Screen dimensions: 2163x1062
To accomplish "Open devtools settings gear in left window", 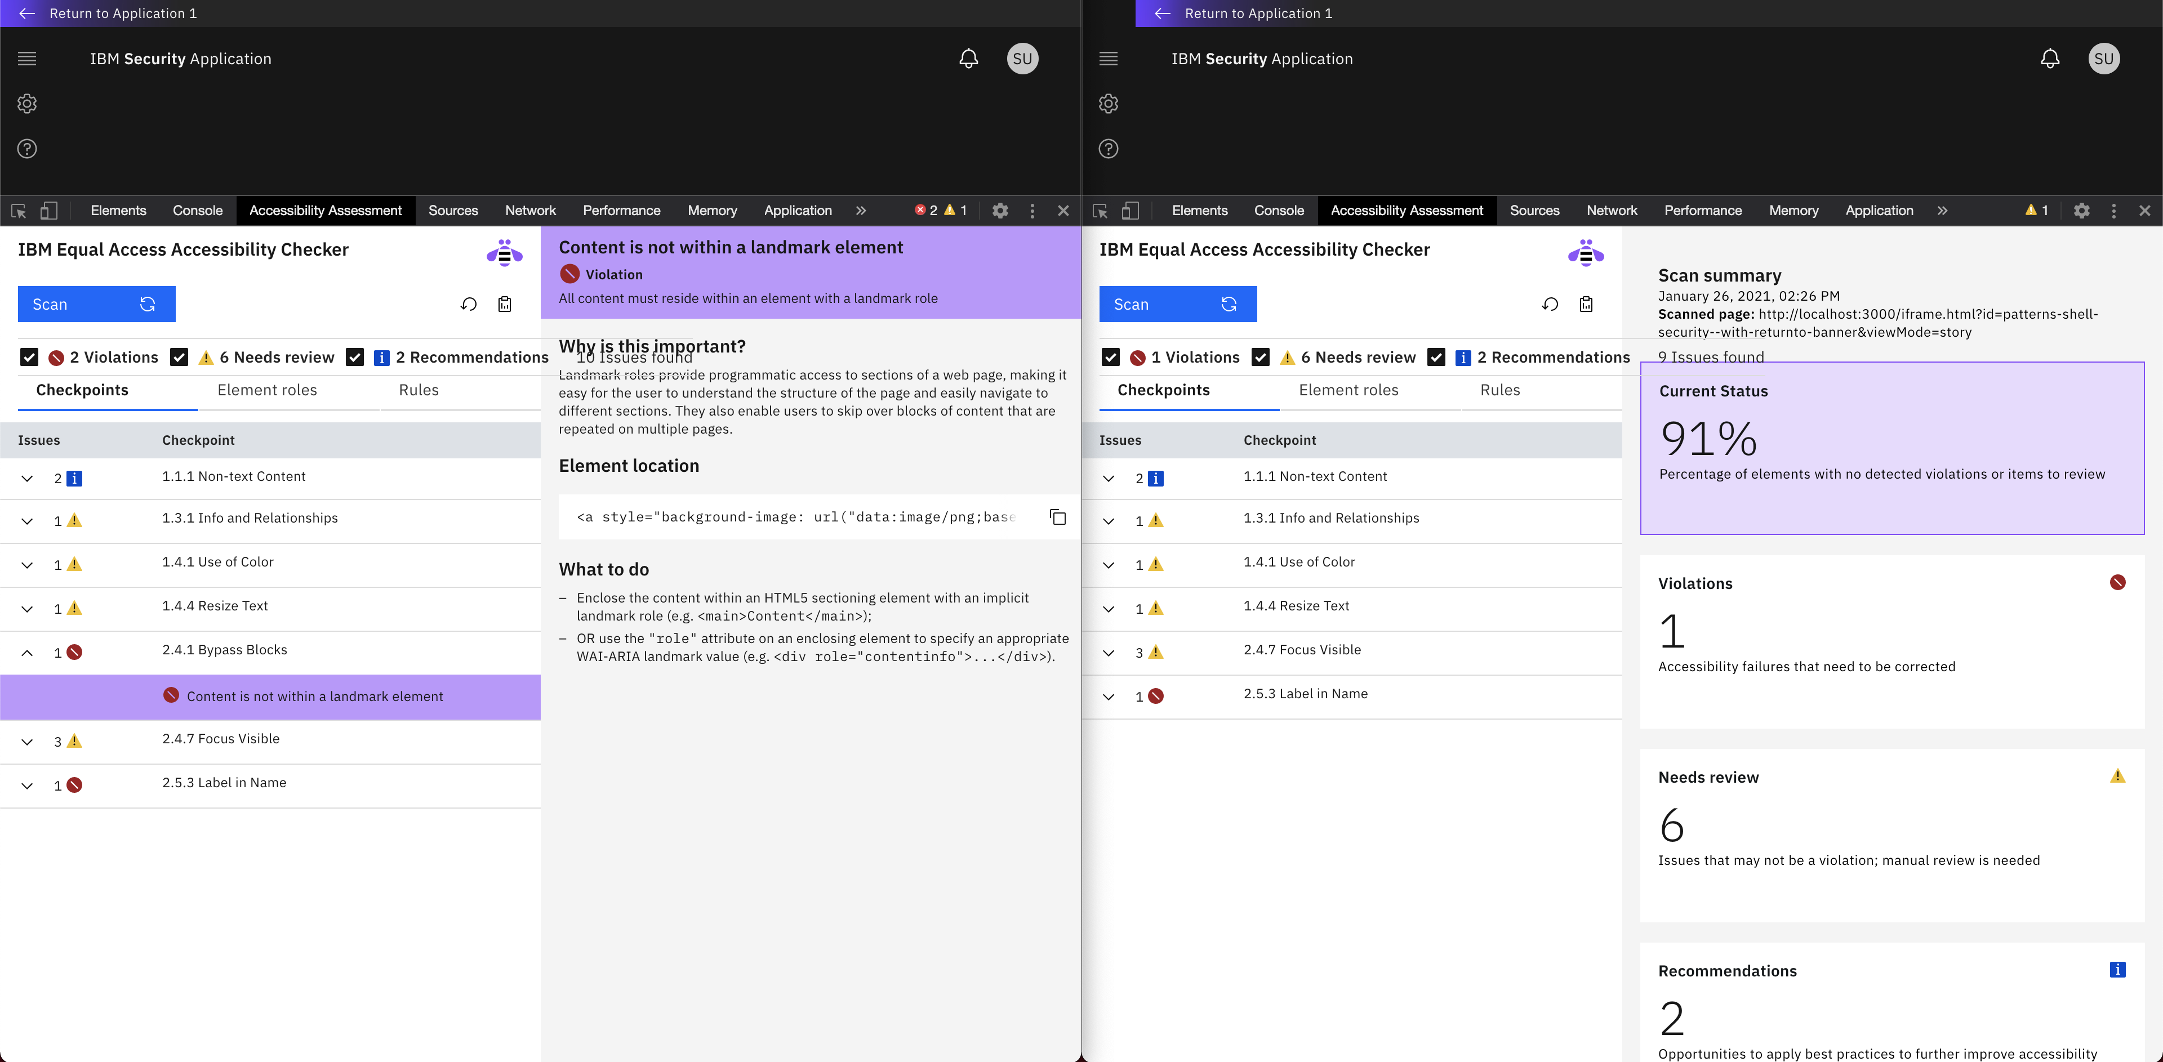I will [x=1000, y=211].
